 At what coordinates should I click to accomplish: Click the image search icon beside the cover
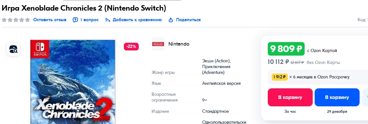point(13,49)
